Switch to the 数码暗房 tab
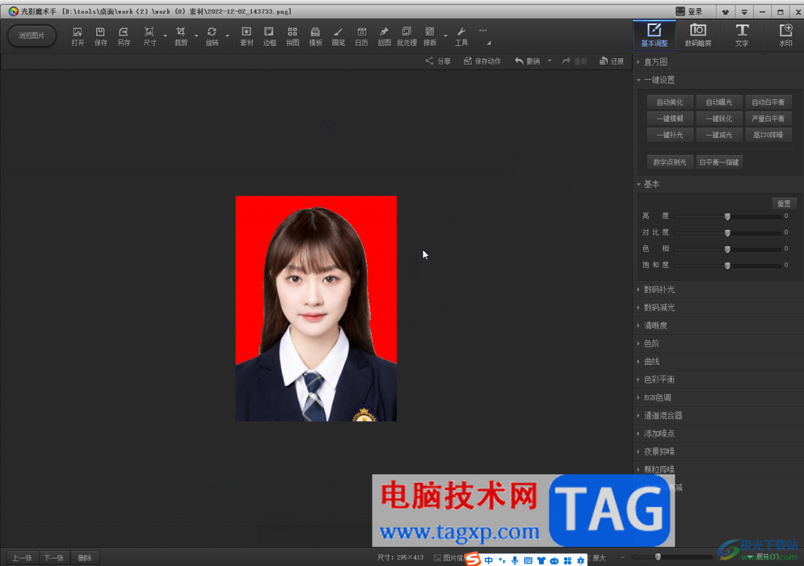804x566 pixels. pos(698,36)
